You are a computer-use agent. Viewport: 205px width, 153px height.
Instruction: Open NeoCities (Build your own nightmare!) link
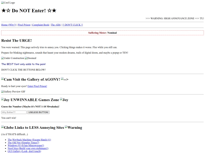[x=28, y=148]
